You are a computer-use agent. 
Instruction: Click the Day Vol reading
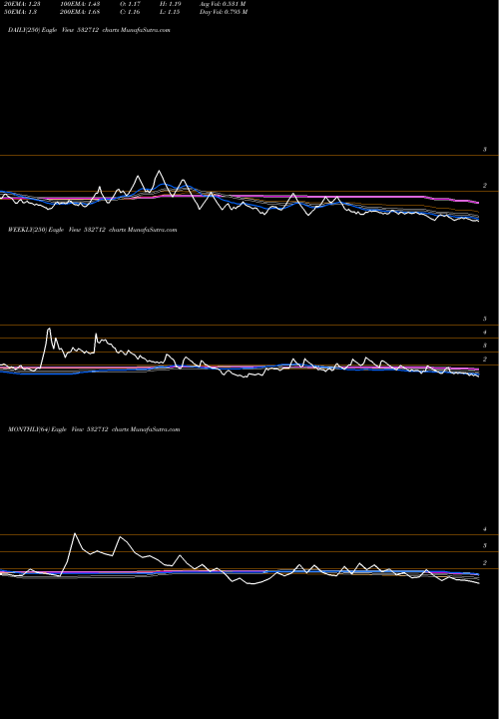(224, 12)
